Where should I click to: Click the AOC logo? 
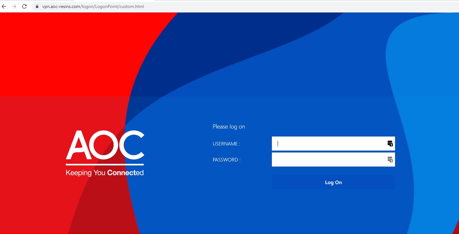click(105, 145)
